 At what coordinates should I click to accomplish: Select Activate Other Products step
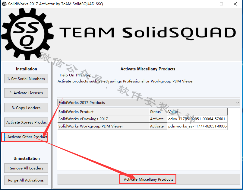pyautogui.click(x=26, y=137)
